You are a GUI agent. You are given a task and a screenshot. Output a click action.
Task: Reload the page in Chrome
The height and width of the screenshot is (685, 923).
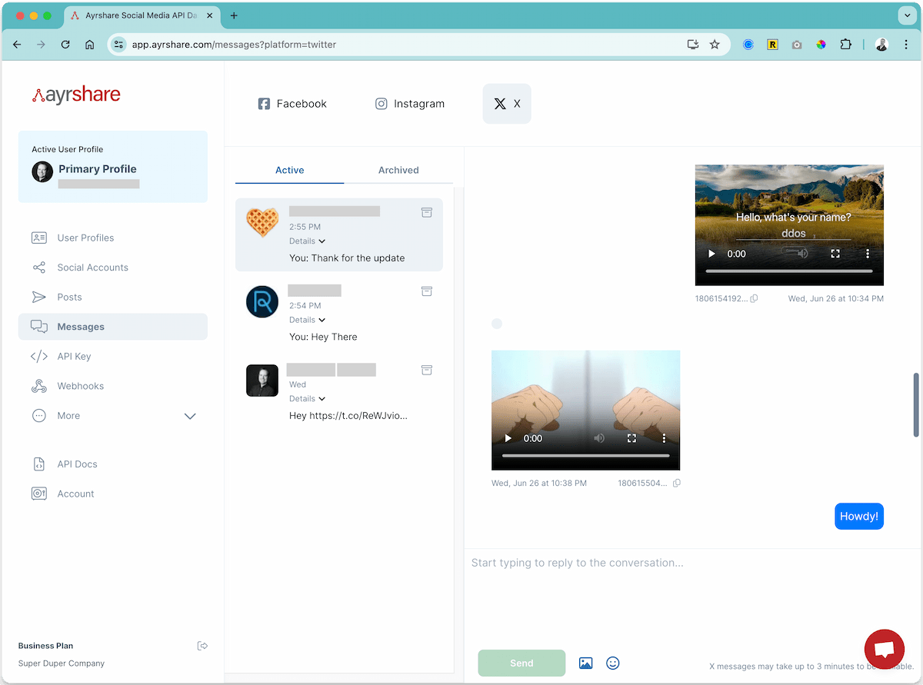coord(65,45)
